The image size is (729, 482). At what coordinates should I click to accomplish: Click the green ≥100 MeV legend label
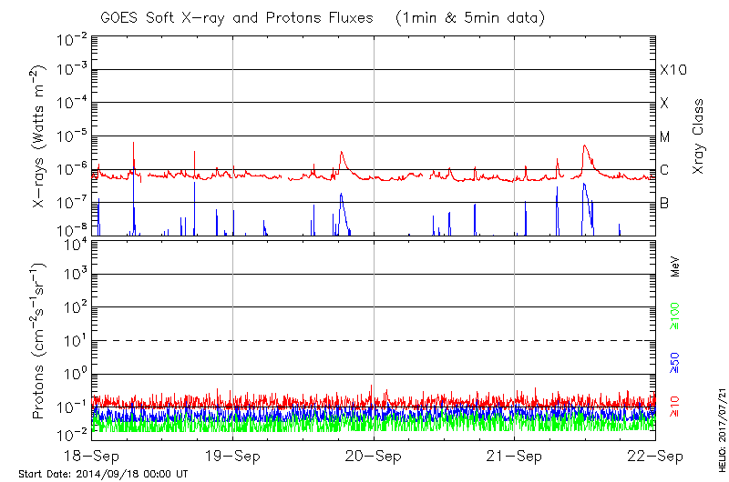tap(675, 316)
